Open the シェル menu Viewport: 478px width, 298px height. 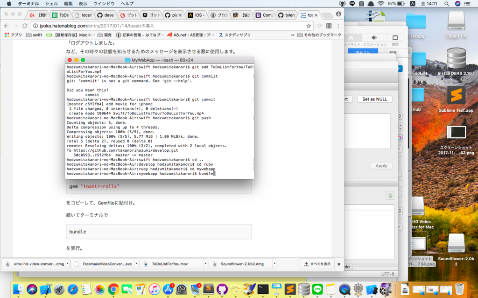(51, 4)
